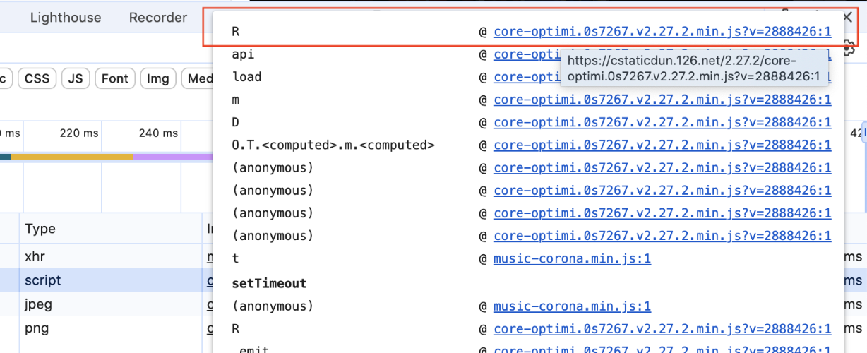Open Network settings gear icon
The image size is (867, 353).
coord(849,48)
